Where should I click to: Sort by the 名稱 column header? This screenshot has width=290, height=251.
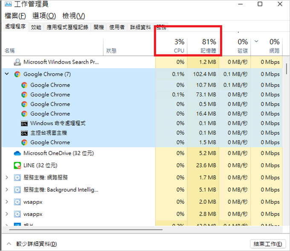(52, 46)
